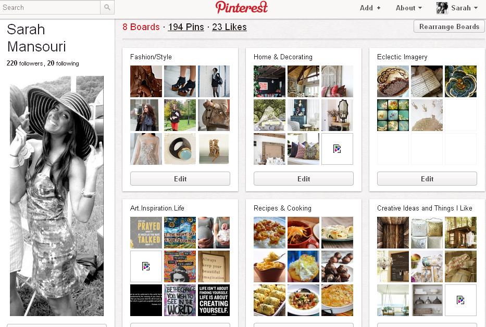
Task: Edit the Fashion/Style board
Action: [180, 179]
